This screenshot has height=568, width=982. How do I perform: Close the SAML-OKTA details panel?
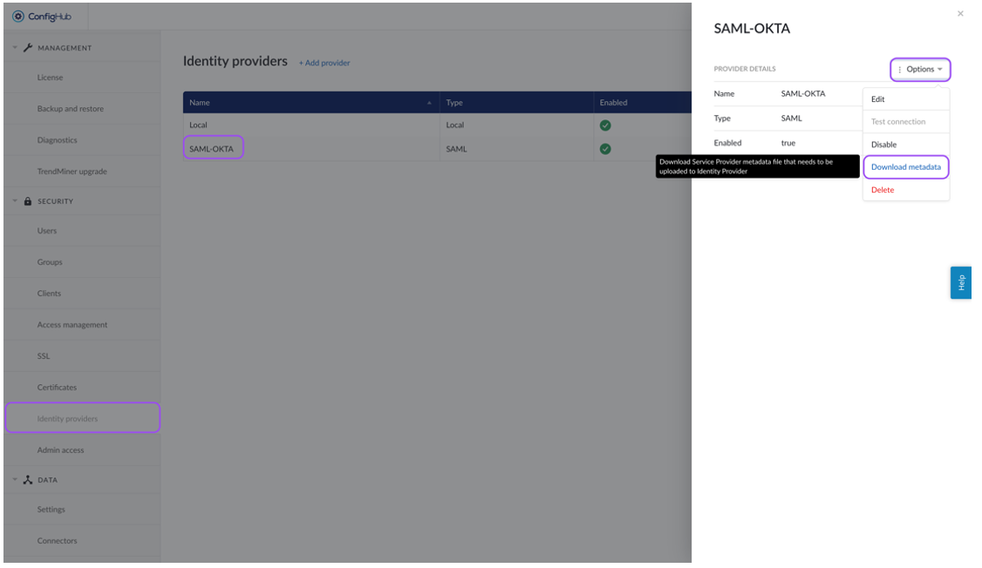[960, 13]
